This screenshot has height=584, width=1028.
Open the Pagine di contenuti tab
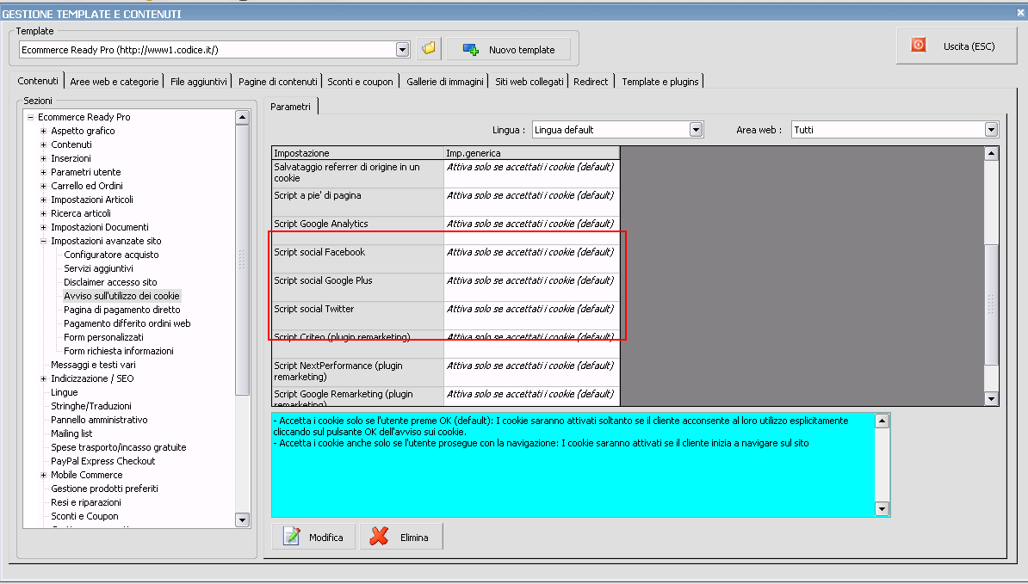click(x=278, y=82)
